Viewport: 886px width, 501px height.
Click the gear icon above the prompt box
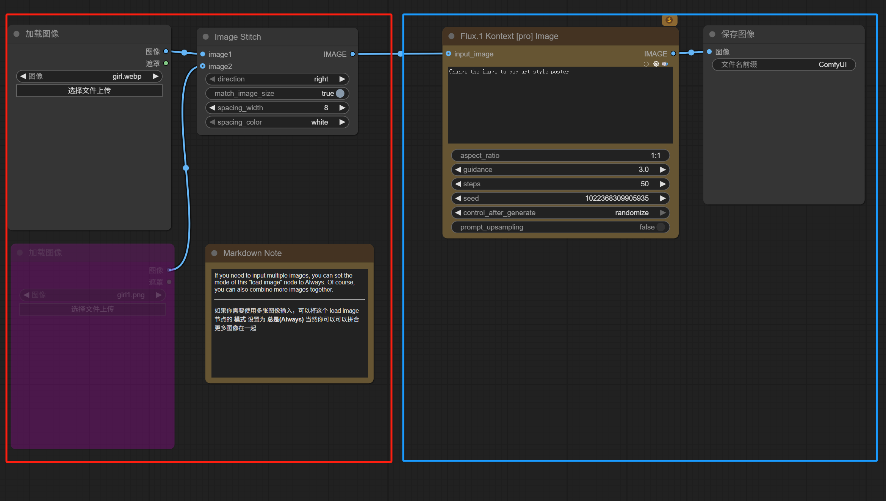coord(656,64)
